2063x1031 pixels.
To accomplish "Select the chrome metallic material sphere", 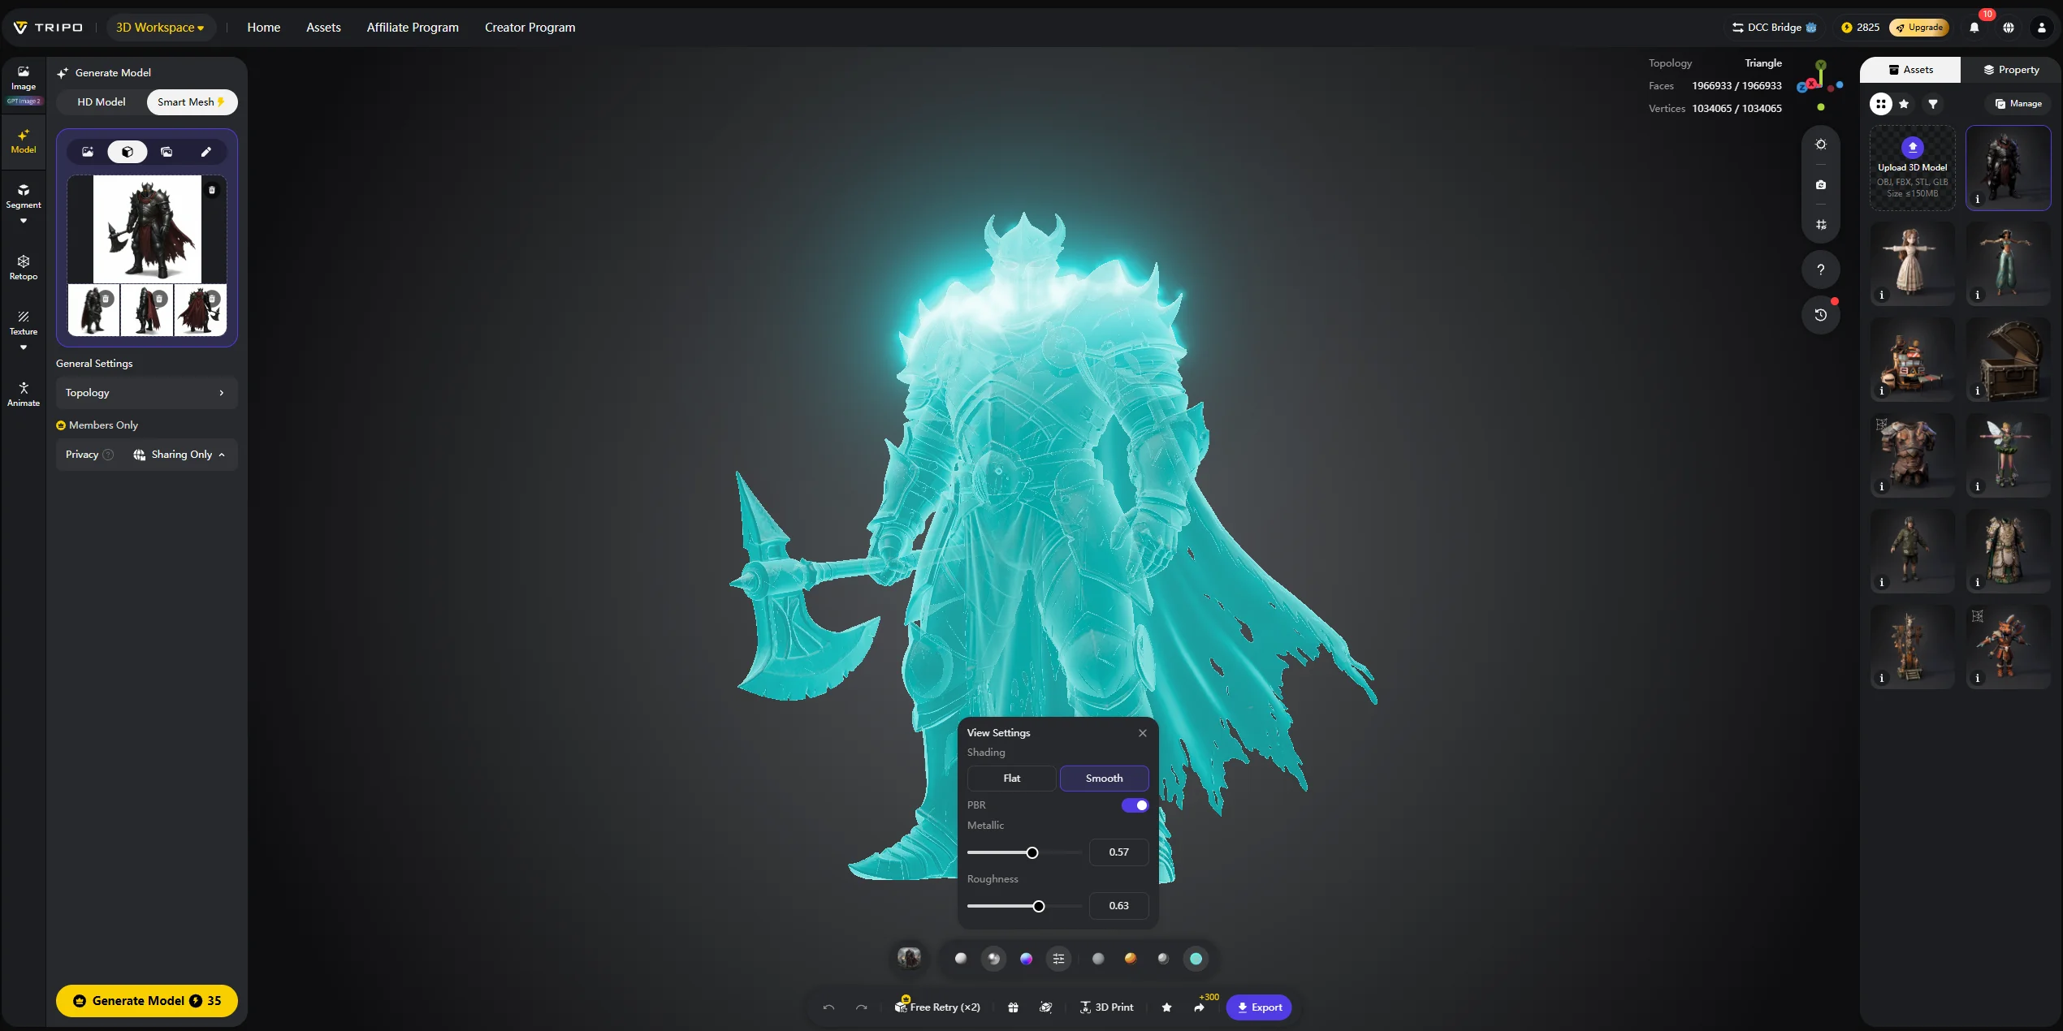I will [993, 959].
